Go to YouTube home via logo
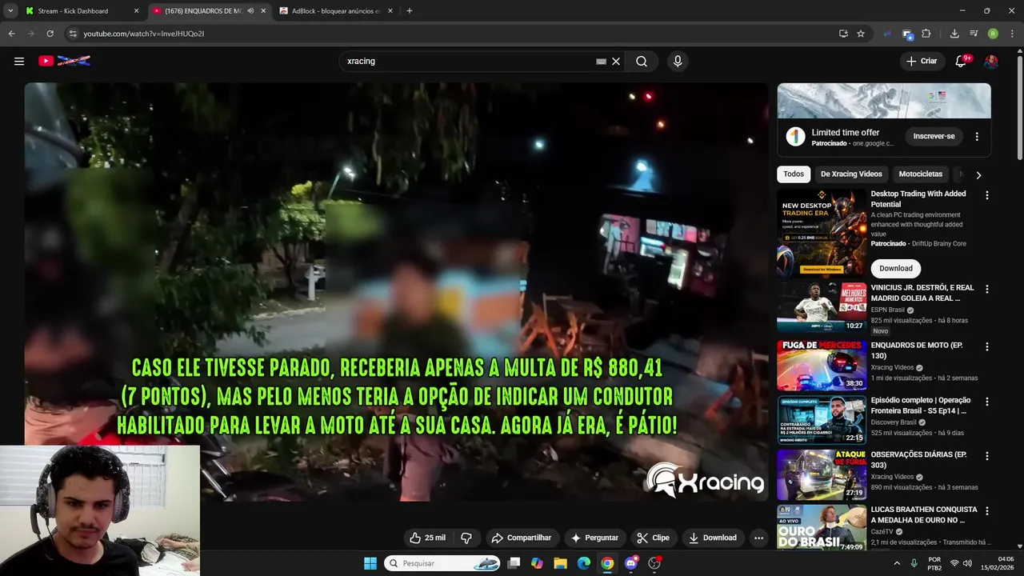 point(64,61)
